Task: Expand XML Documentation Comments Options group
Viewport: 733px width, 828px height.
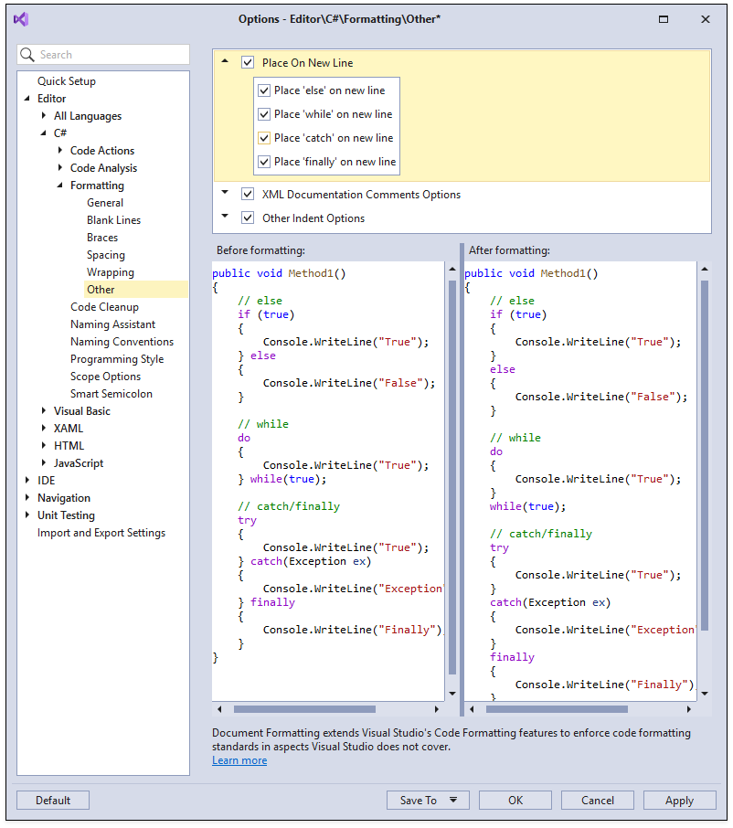Action: coord(225,192)
